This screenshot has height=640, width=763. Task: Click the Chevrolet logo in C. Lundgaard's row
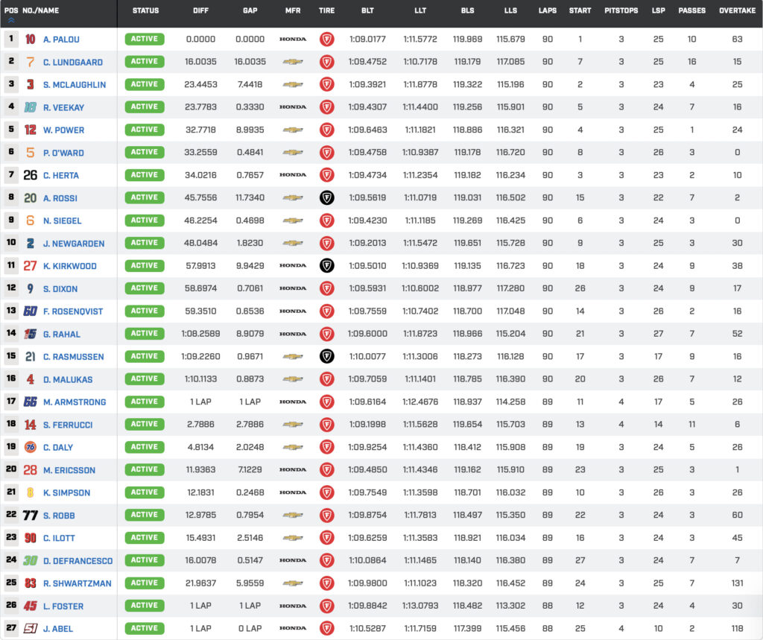tap(293, 62)
